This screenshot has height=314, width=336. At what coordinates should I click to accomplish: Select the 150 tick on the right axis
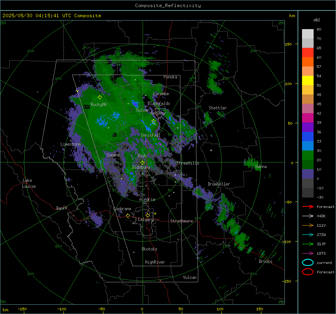click(x=288, y=44)
